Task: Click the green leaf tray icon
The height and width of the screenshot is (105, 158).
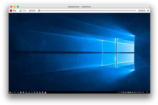Action: pos(132,92)
